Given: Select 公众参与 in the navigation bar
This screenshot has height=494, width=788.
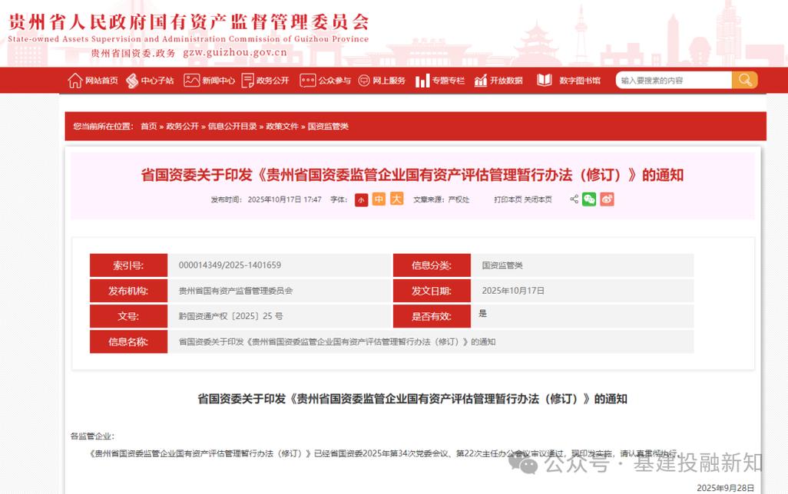Looking at the screenshot, I should (325, 81).
